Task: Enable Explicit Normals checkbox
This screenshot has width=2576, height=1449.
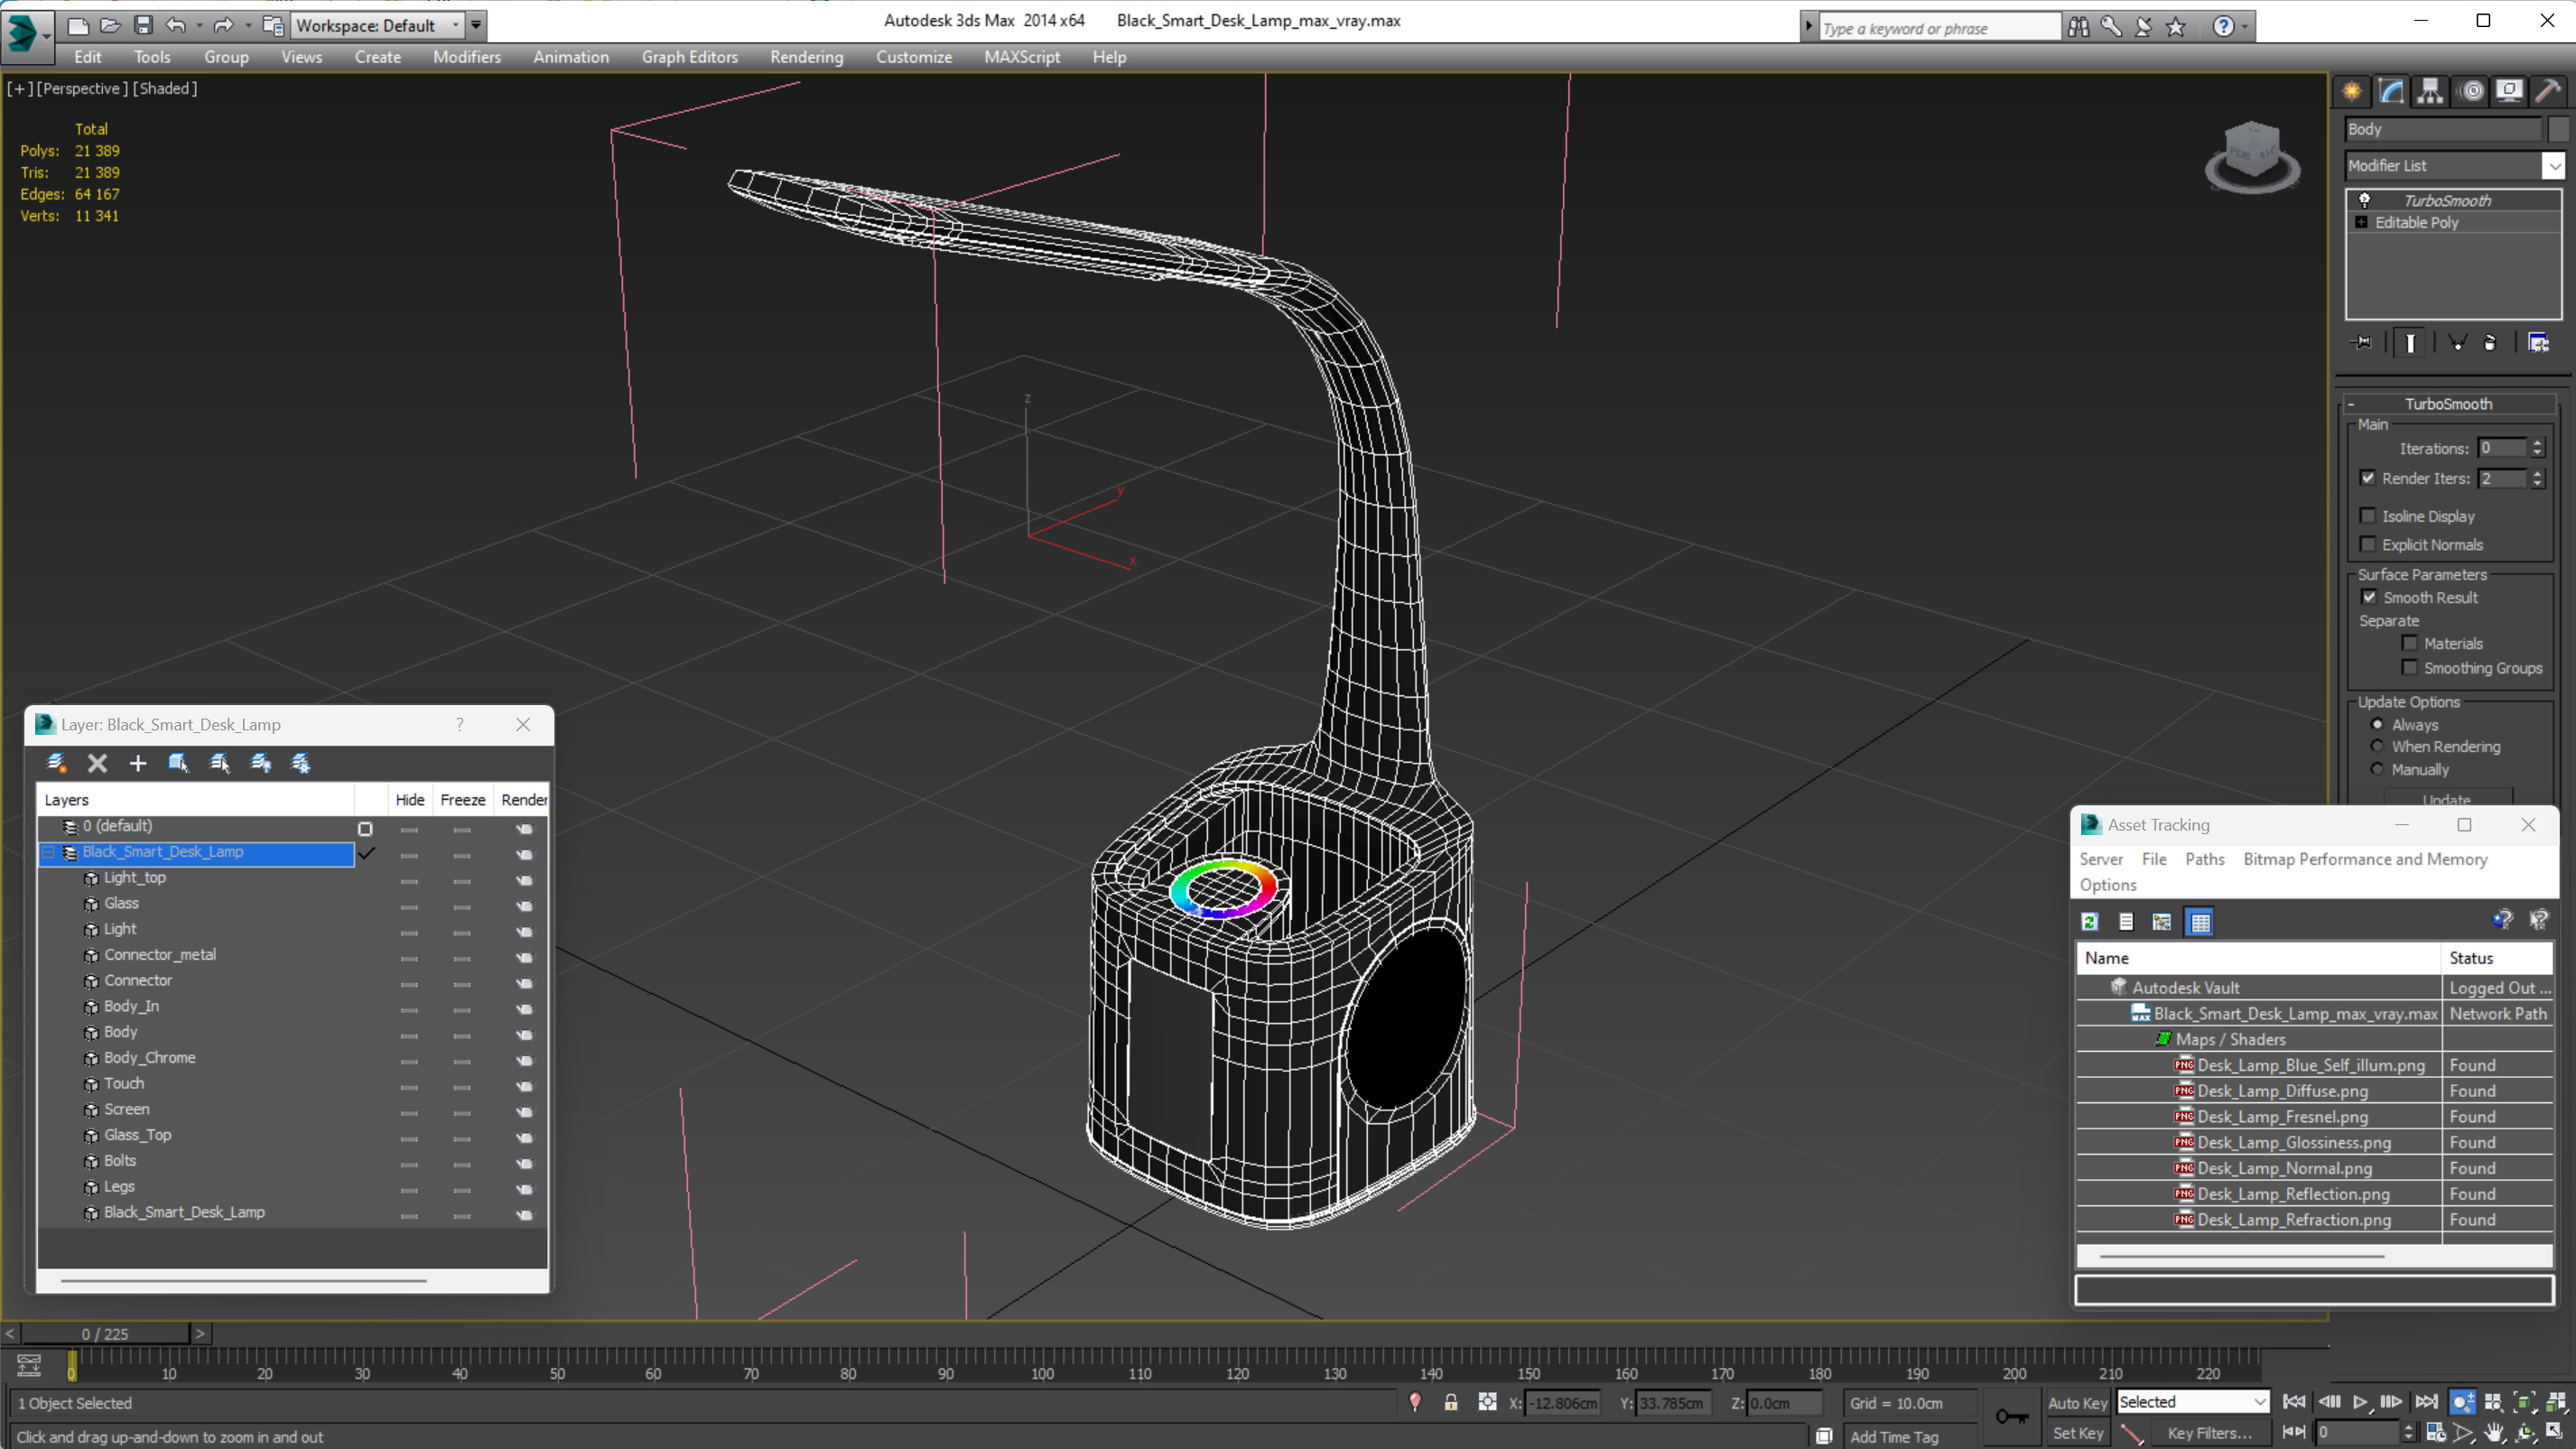Action: (x=2367, y=544)
